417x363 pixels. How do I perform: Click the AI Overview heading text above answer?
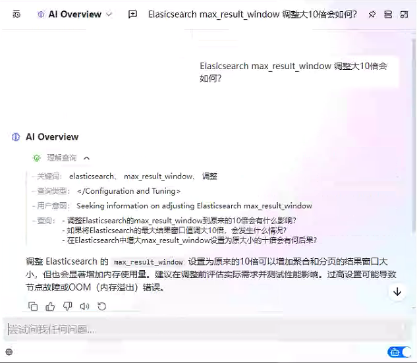52,137
